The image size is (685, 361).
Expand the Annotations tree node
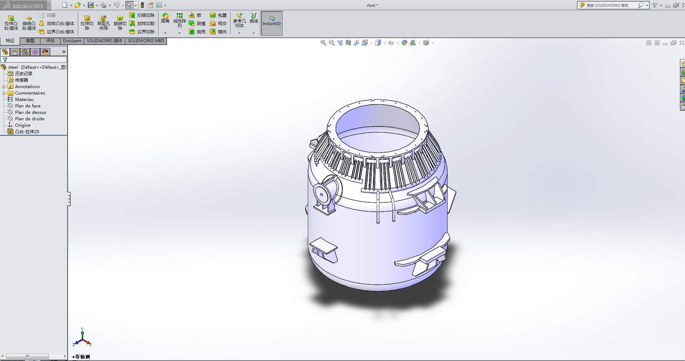4,87
